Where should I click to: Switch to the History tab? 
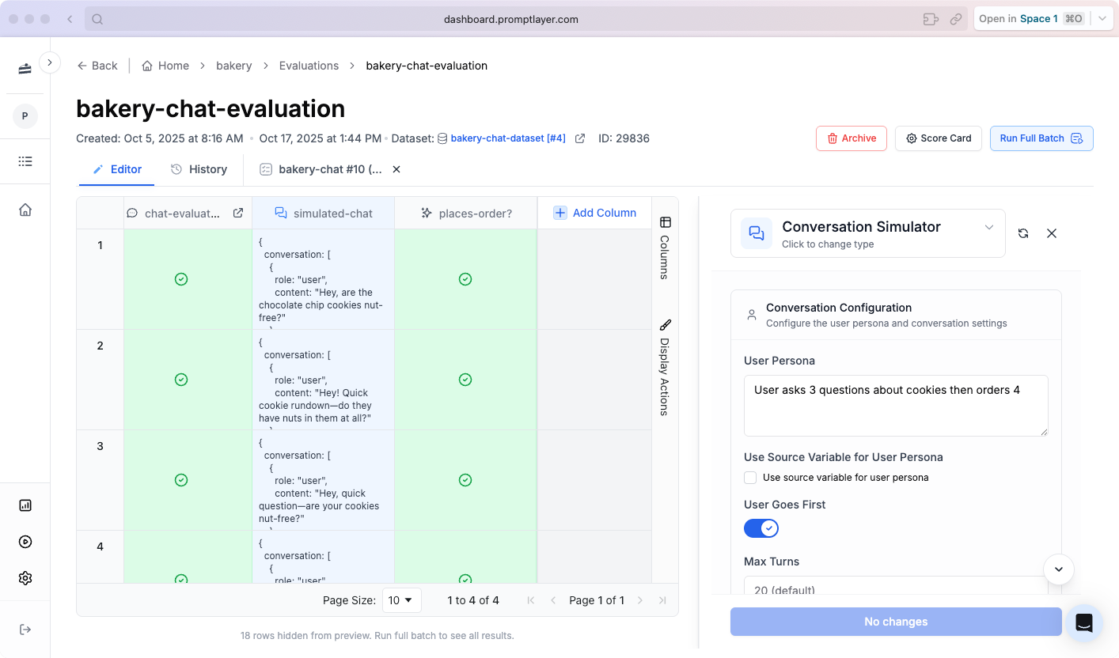pyautogui.click(x=199, y=169)
